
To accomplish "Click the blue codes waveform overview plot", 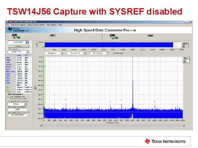I will point(109,45).
